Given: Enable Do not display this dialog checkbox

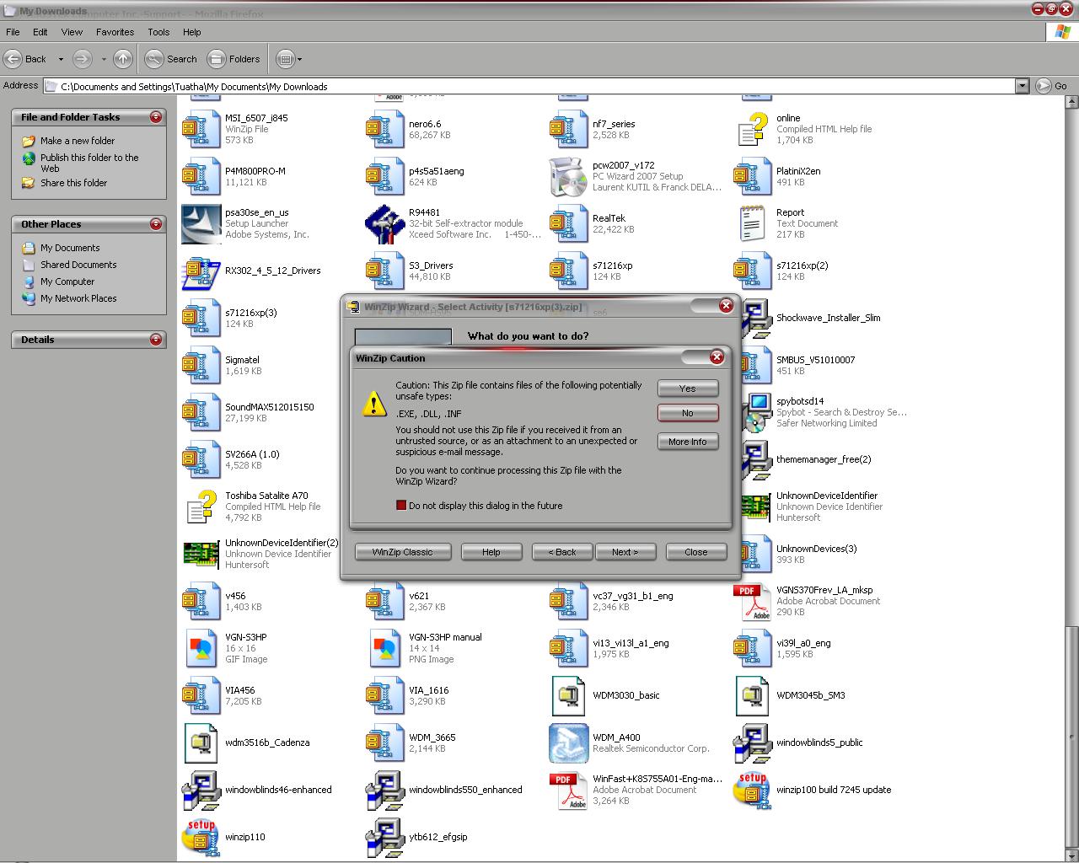Looking at the screenshot, I should (401, 506).
